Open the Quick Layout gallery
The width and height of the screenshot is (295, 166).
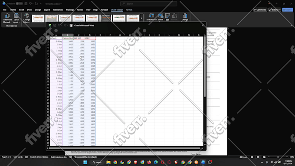(x=16, y=18)
